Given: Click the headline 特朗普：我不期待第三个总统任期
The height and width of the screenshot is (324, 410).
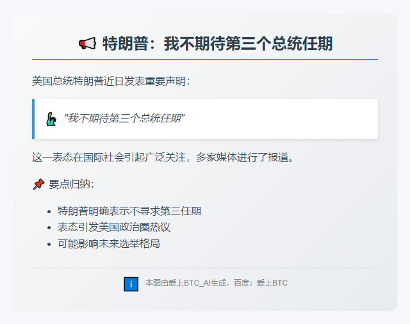Looking at the screenshot, I should (218, 44).
